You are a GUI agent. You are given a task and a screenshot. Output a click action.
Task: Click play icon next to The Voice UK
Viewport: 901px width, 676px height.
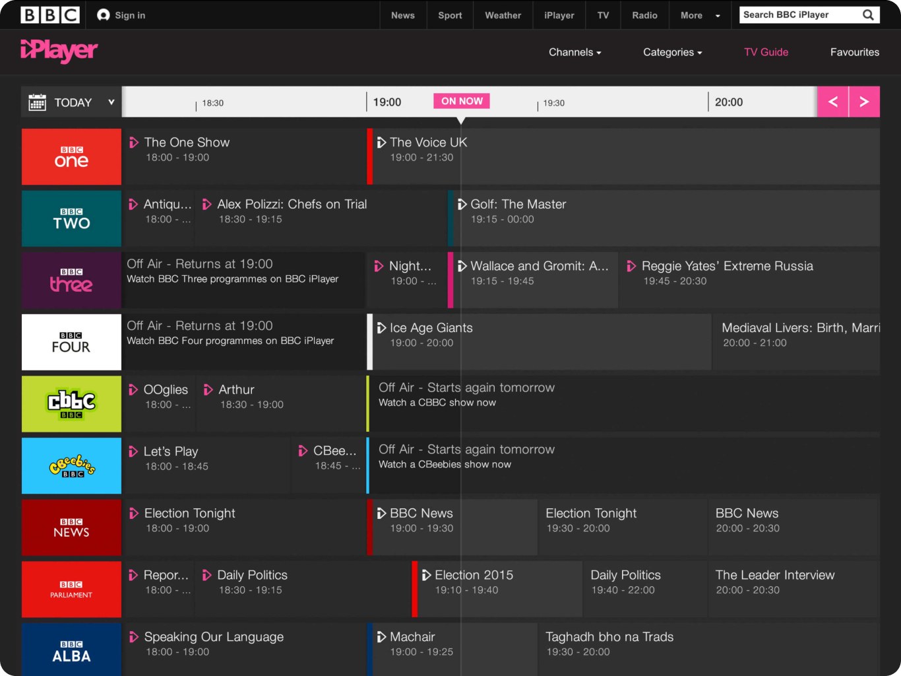coord(381,143)
